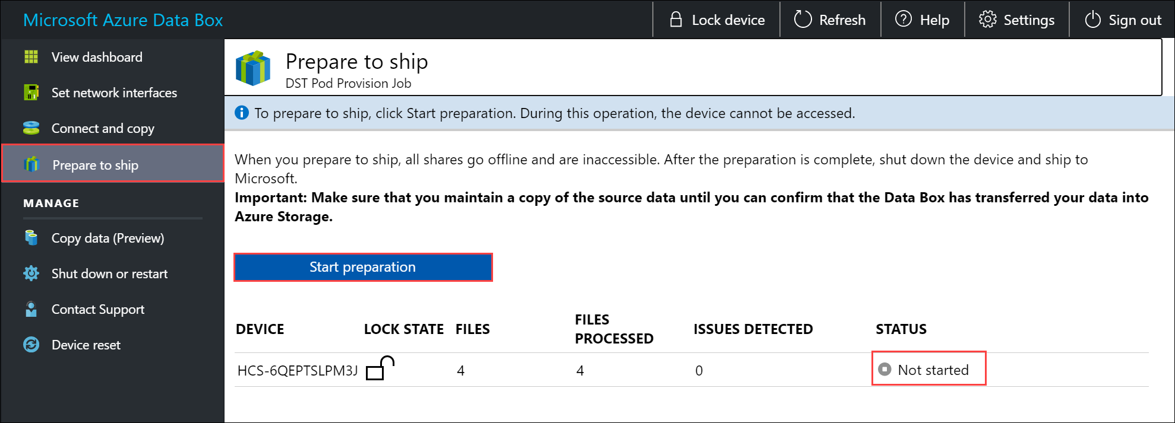Click the Contact Support person icon
This screenshot has width=1175, height=423.
click(x=31, y=309)
